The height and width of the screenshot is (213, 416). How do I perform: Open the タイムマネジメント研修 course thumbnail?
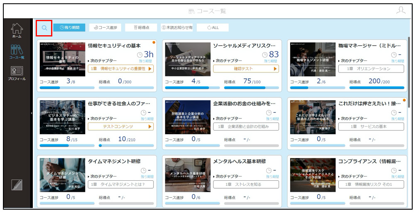[62, 175]
